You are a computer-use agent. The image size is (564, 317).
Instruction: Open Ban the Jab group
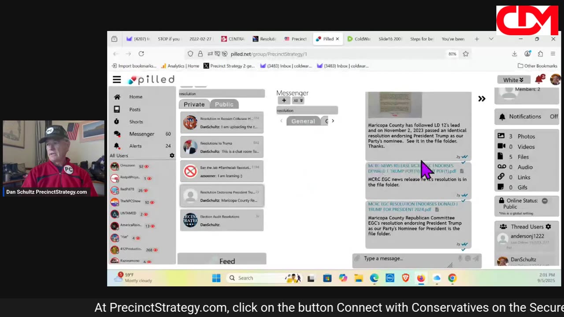point(222,171)
